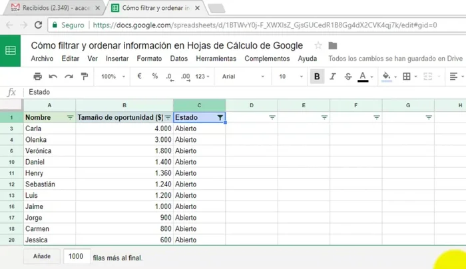This screenshot has width=466, height=269.
Task: Click the row count input field
Action: (77, 256)
